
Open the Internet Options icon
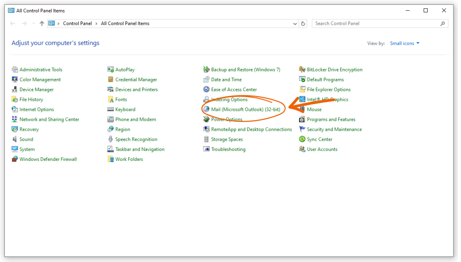(x=15, y=109)
